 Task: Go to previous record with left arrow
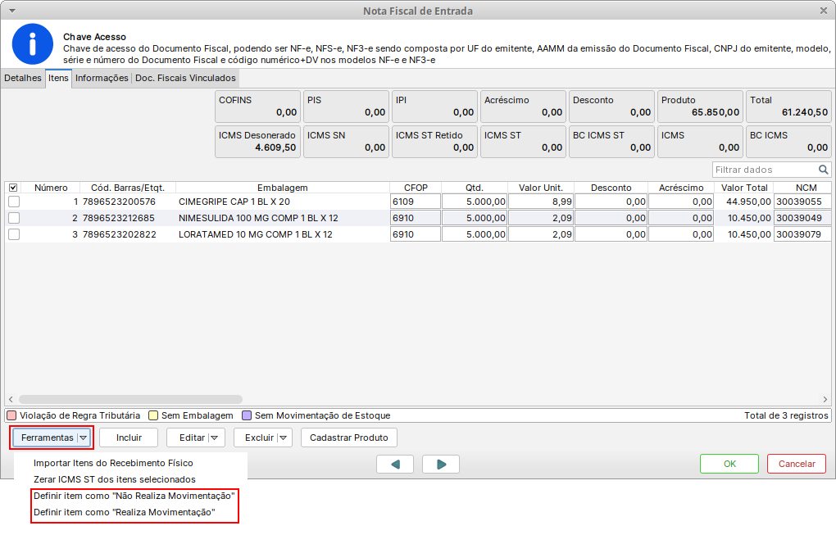point(395,465)
